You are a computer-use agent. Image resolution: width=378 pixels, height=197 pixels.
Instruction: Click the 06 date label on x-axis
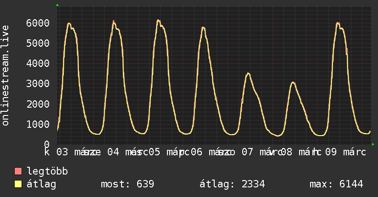[x=196, y=152]
